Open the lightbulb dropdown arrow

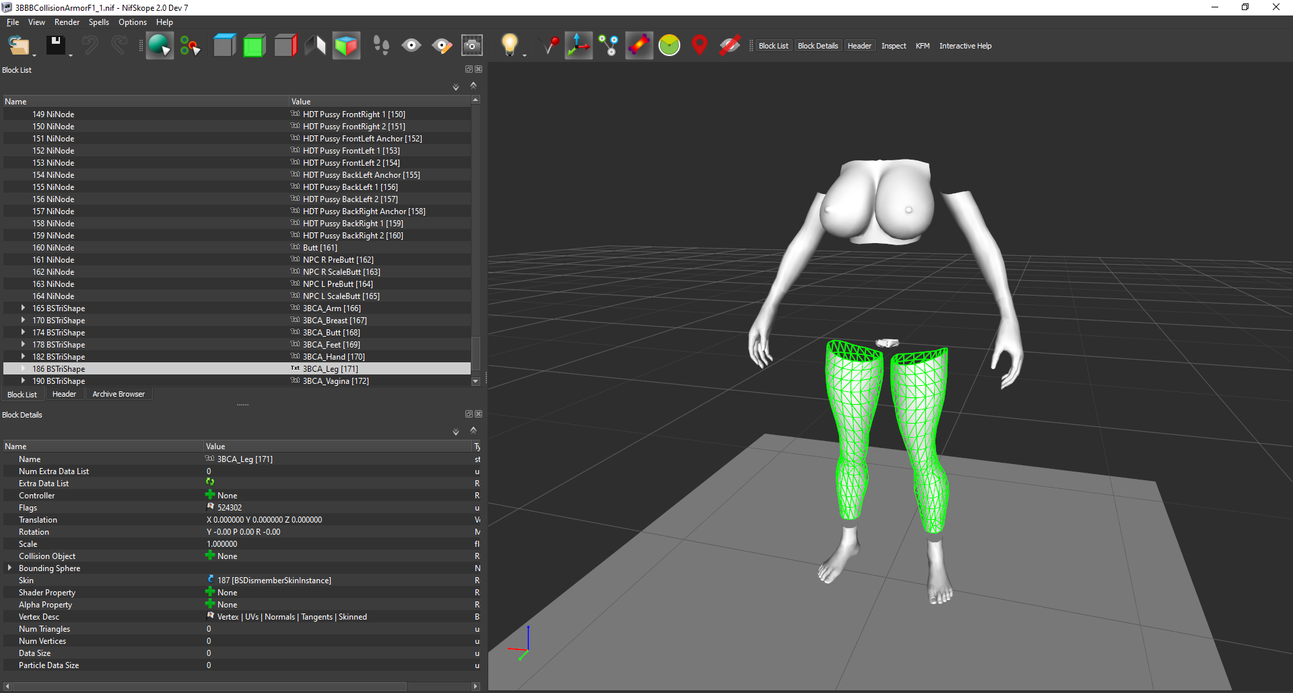click(525, 55)
